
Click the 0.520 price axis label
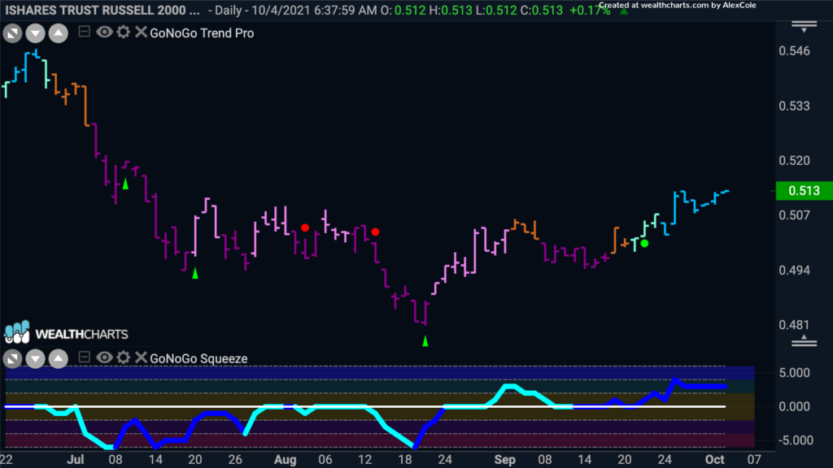coord(794,161)
